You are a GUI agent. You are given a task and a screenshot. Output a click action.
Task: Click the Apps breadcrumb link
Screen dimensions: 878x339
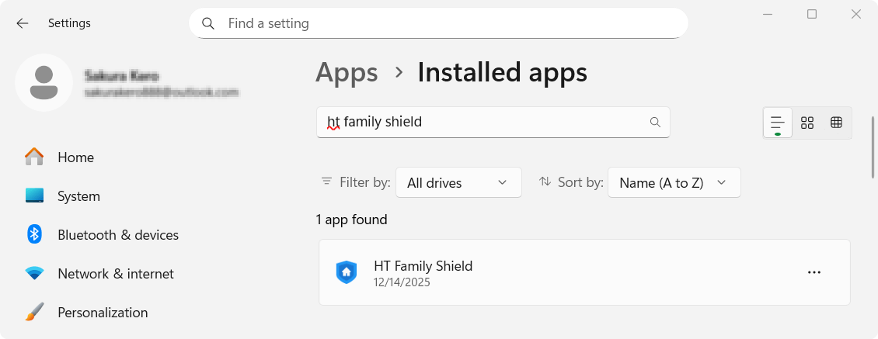[x=347, y=72]
